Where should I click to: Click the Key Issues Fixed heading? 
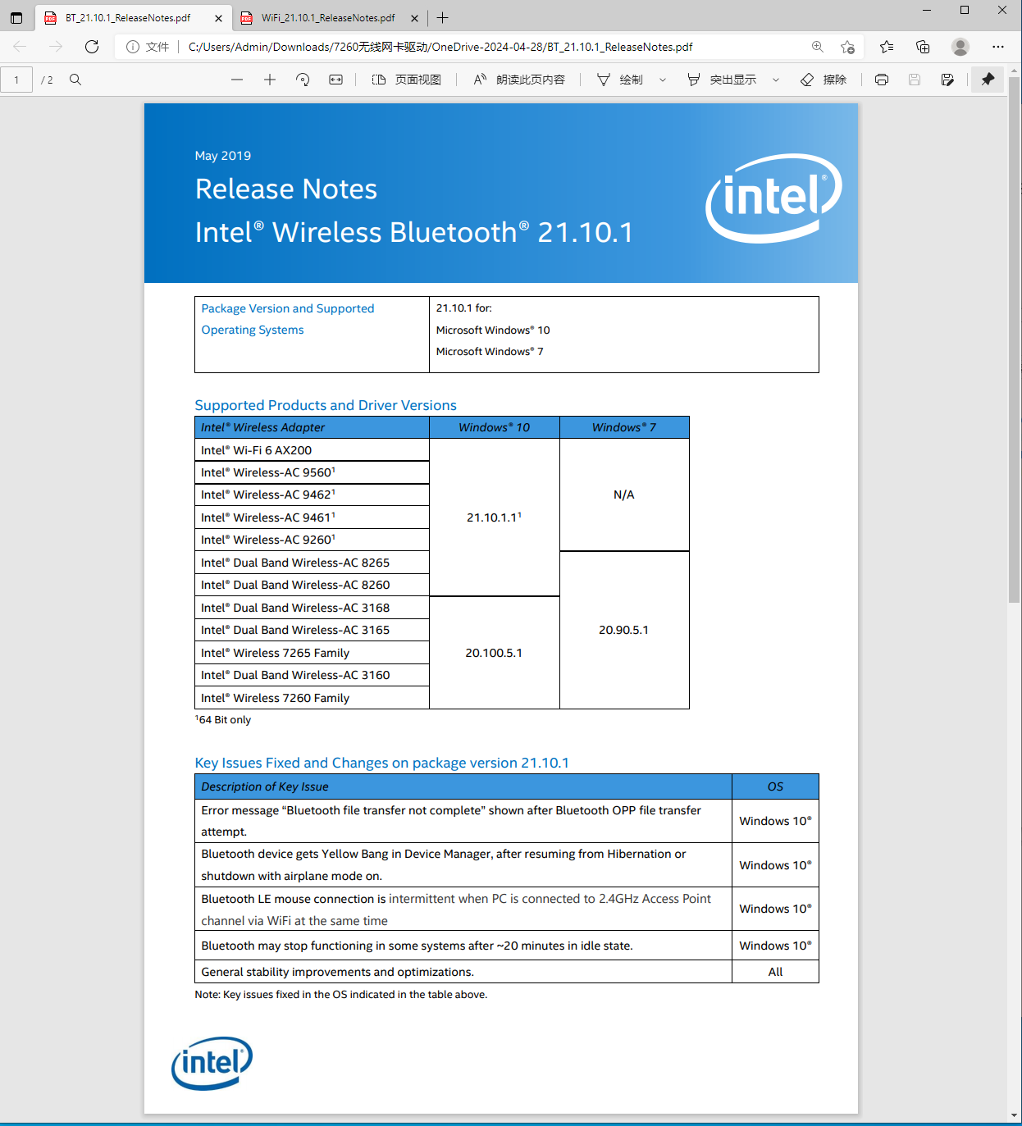tap(381, 763)
